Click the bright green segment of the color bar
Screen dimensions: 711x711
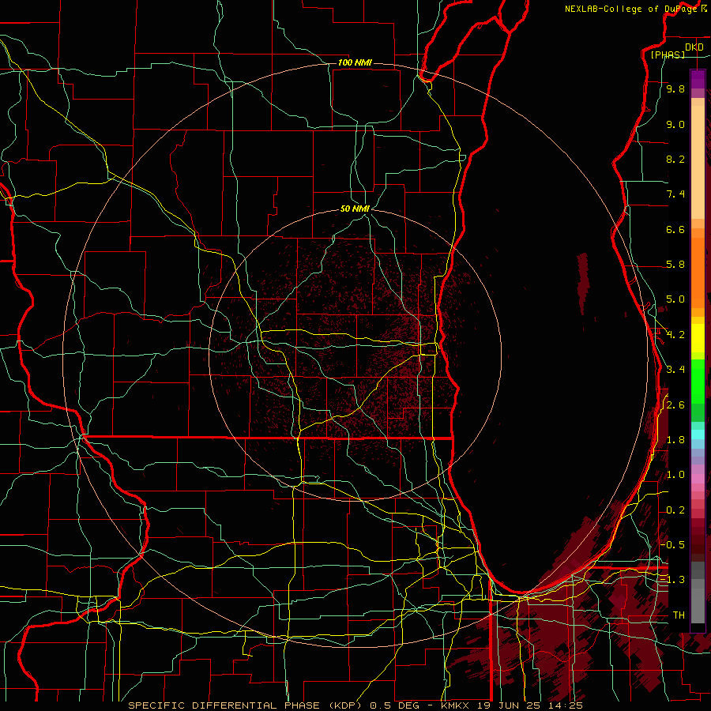(x=698, y=381)
